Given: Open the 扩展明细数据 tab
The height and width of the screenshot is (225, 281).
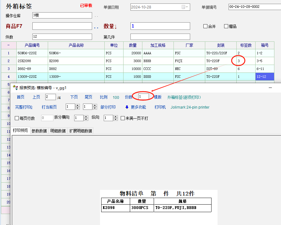Looking at the screenshot, I should click(x=81, y=131).
